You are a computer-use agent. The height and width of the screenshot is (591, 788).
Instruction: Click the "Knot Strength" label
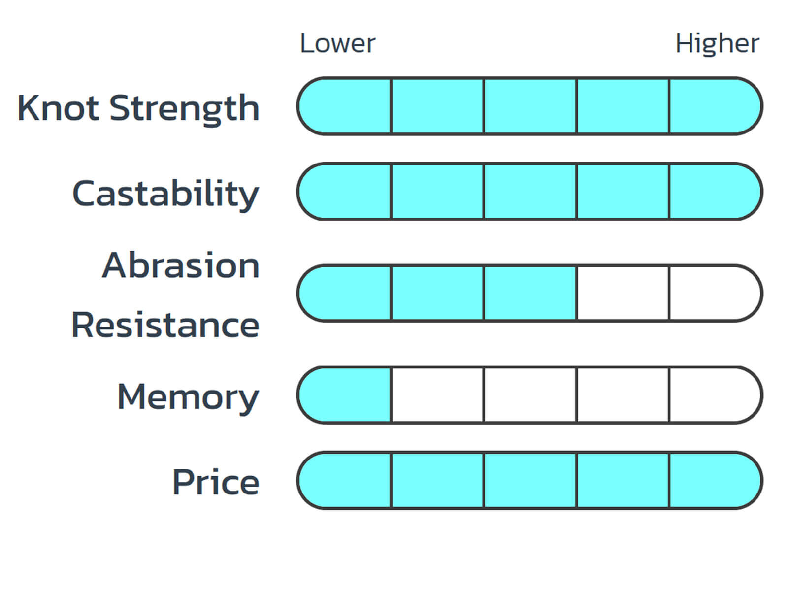(x=138, y=108)
